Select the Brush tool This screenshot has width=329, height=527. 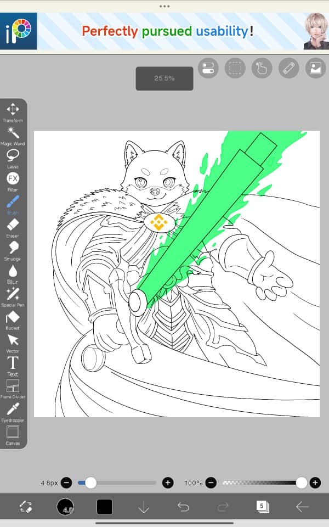click(13, 205)
